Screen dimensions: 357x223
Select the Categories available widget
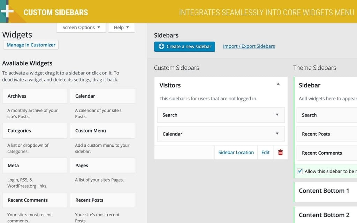point(35,131)
